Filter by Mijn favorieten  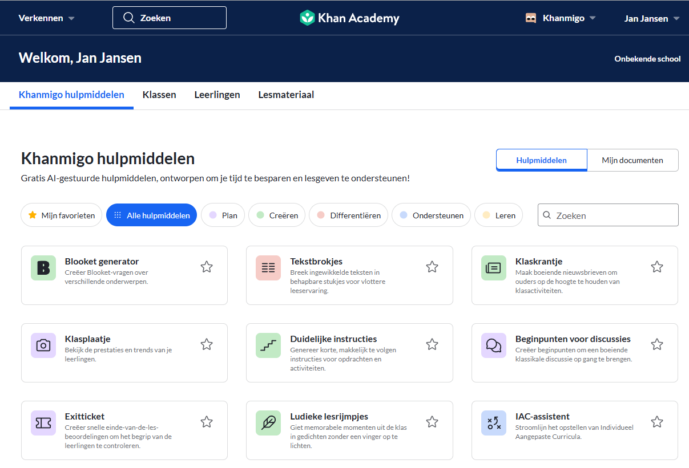(62, 215)
